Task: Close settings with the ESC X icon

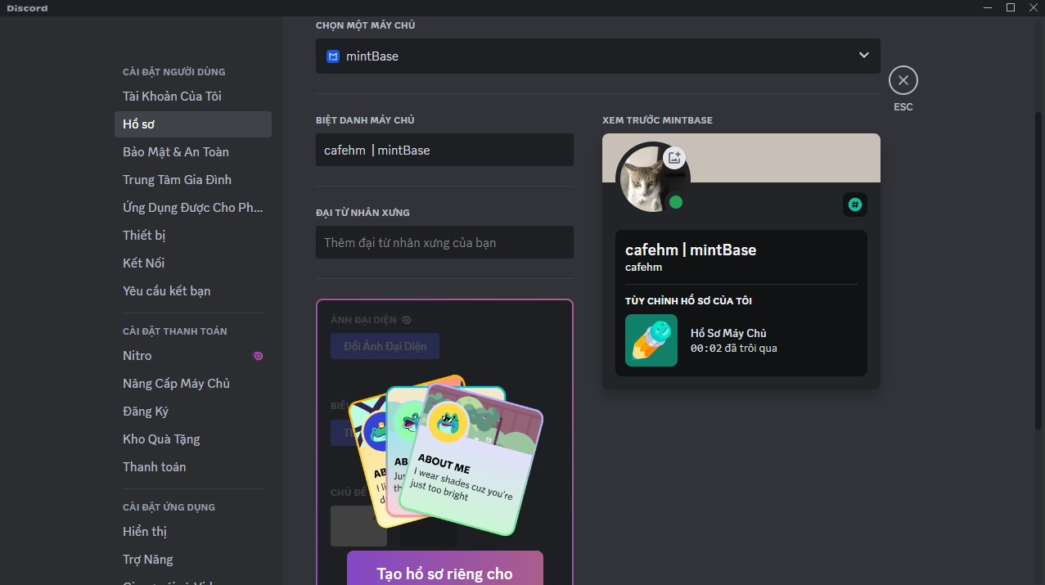Action: click(x=903, y=80)
